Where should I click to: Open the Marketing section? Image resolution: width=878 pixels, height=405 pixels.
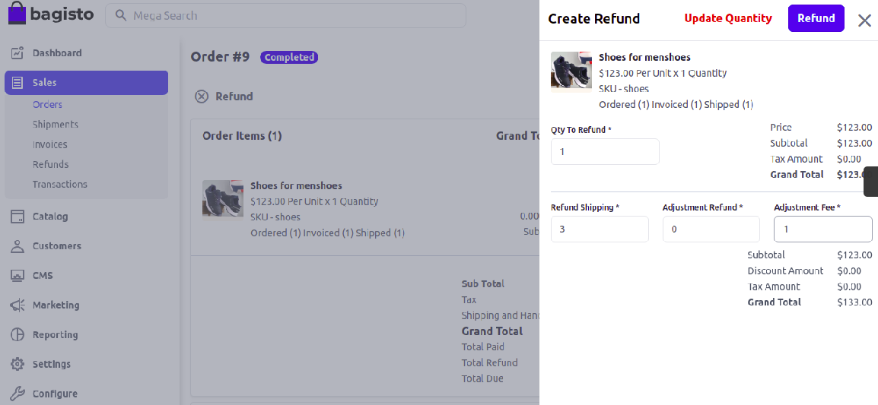(x=56, y=305)
